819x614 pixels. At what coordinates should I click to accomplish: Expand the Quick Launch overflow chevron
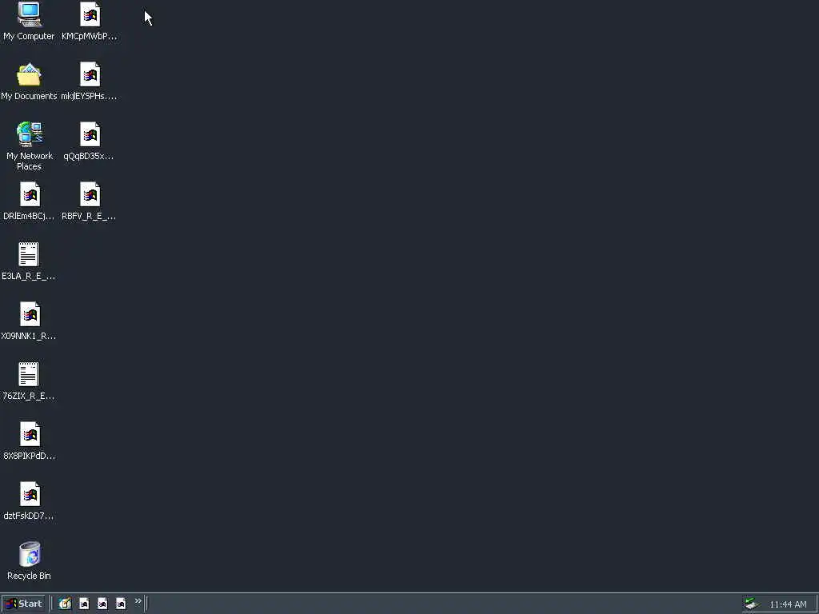pyautogui.click(x=138, y=601)
